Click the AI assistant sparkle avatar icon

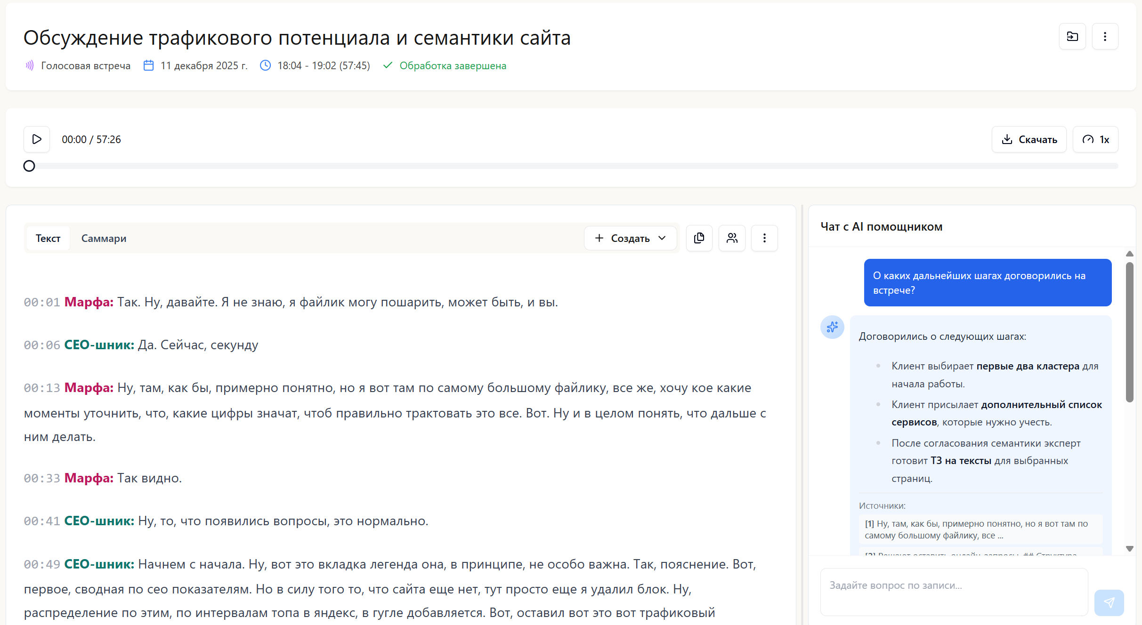pos(832,327)
